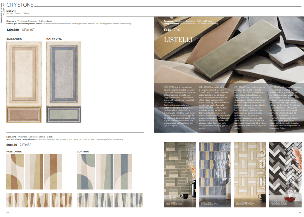Click the 120x280 - 48"x110" size label
The width and height of the screenshot is (304, 217).
coord(21,30)
